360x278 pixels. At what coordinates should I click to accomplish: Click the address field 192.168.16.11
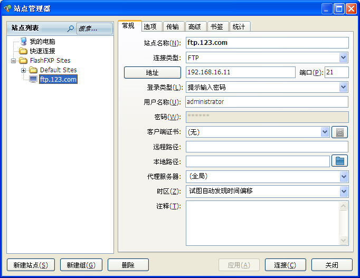pos(240,72)
